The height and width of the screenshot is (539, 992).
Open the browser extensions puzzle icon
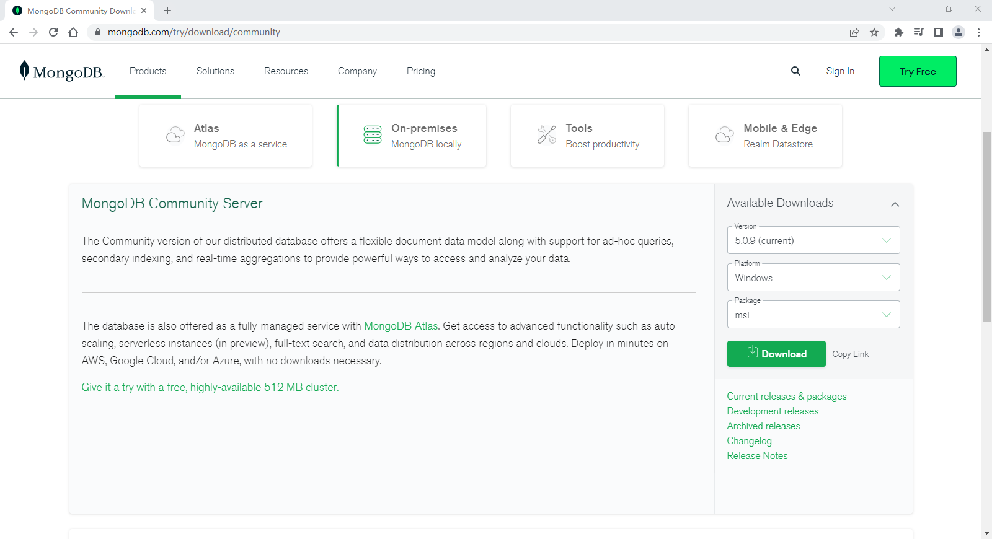898,32
